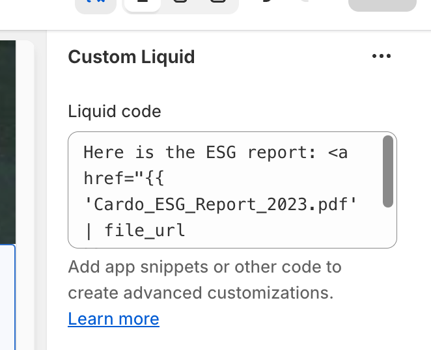Viewport: 431px width, 350px height.
Task: Click the Custom Liquid panel heading
Action: tap(131, 57)
